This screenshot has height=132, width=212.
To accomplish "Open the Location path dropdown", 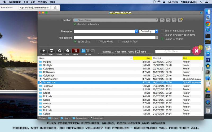I will tap(116, 20).
